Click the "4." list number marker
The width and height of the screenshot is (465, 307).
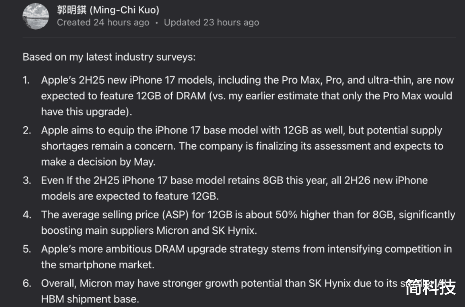[x=27, y=215]
